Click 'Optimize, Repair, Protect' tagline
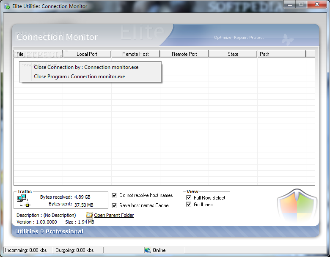Image resolution: width=330 pixels, height=257 pixels. 239,38
